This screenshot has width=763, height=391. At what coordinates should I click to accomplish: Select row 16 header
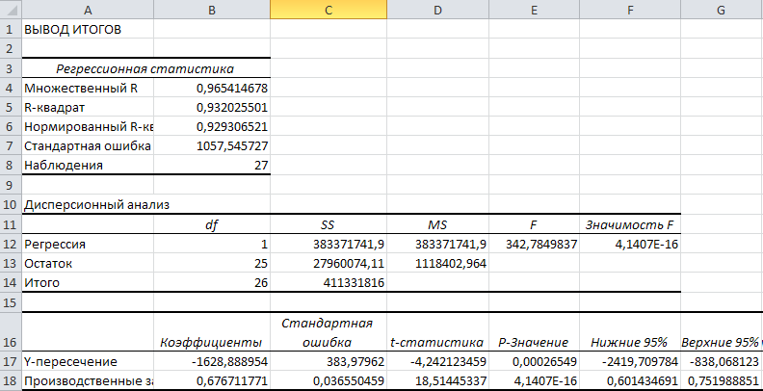pyautogui.click(x=11, y=332)
